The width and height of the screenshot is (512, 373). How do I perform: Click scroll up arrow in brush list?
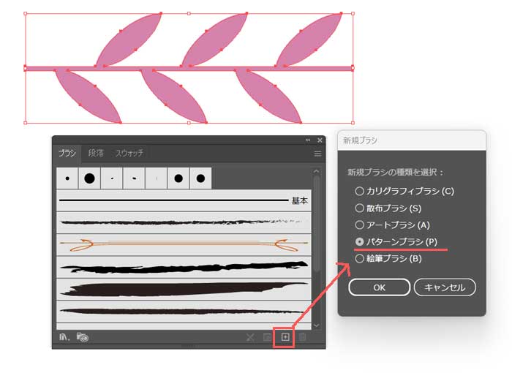click(x=316, y=171)
